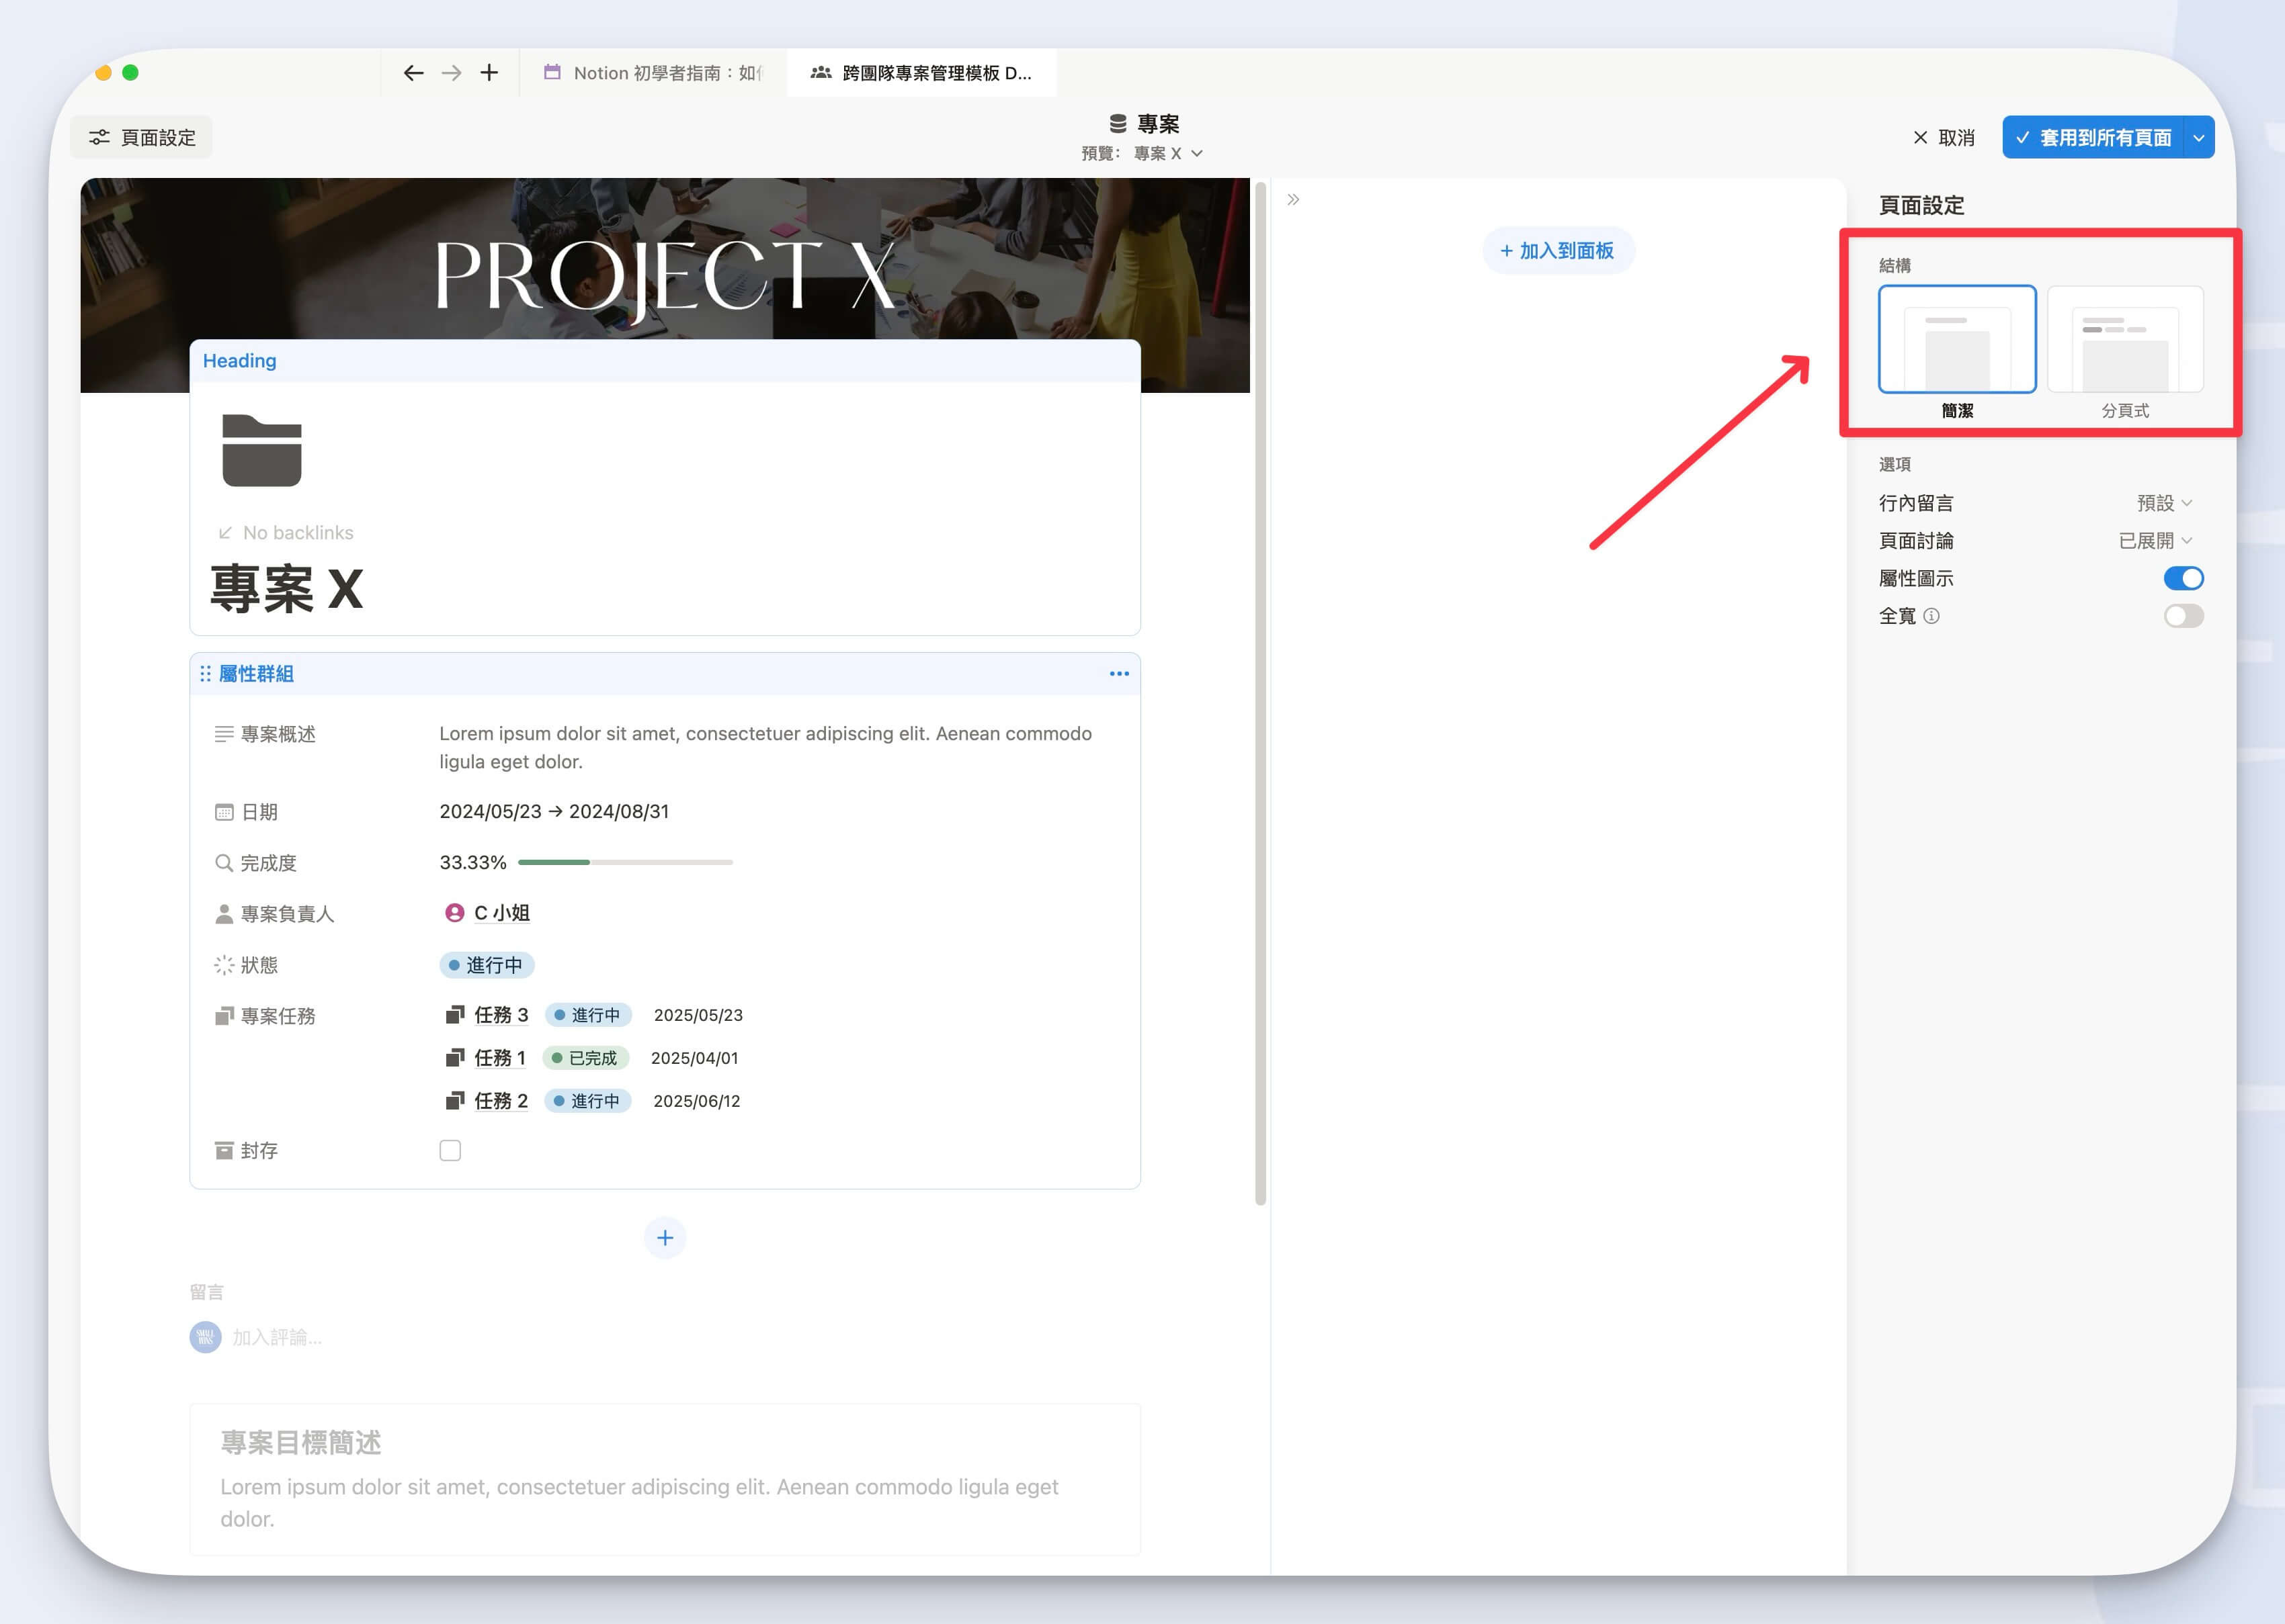2285x1624 pixels.
Task: Open property group three-dot menu
Action: point(1118,674)
